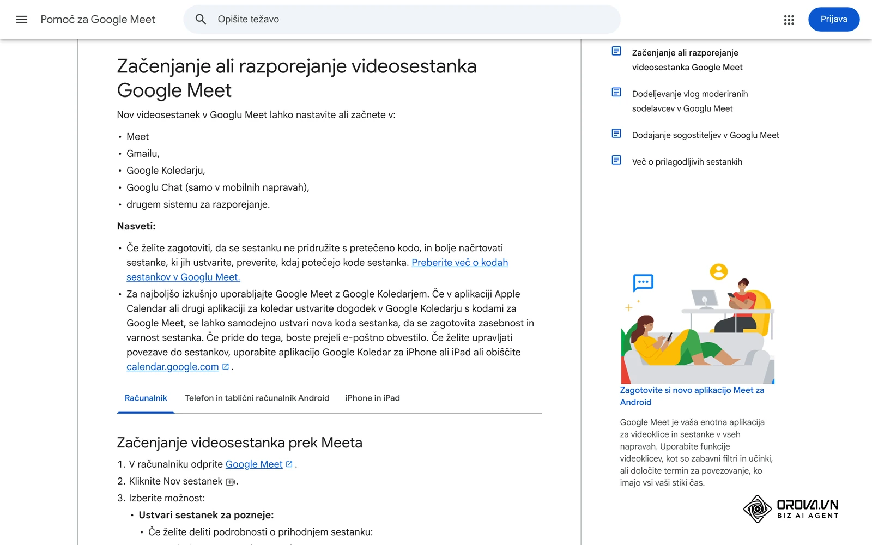Open Zagotovite si novo aplikacijo Meet link
872x545 pixels.
click(692, 396)
